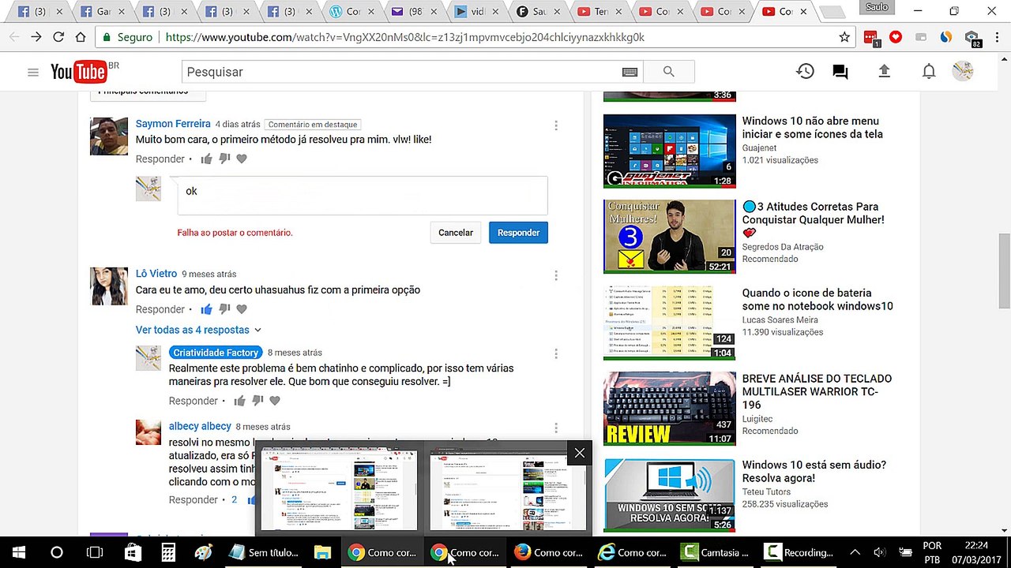Open the red calendar extension icon
1011x568 pixels.
[x=870, y=37]
